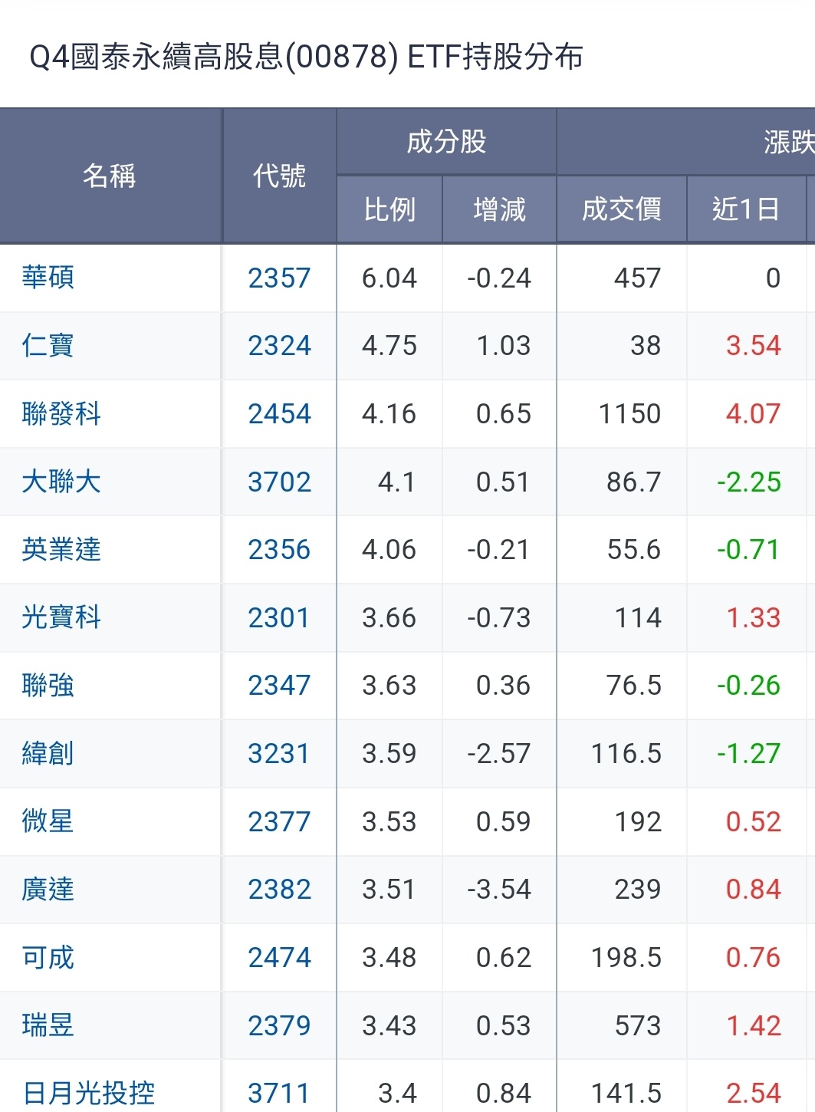
Task: Open the 緯創 stock link
Action: point(48,754)
